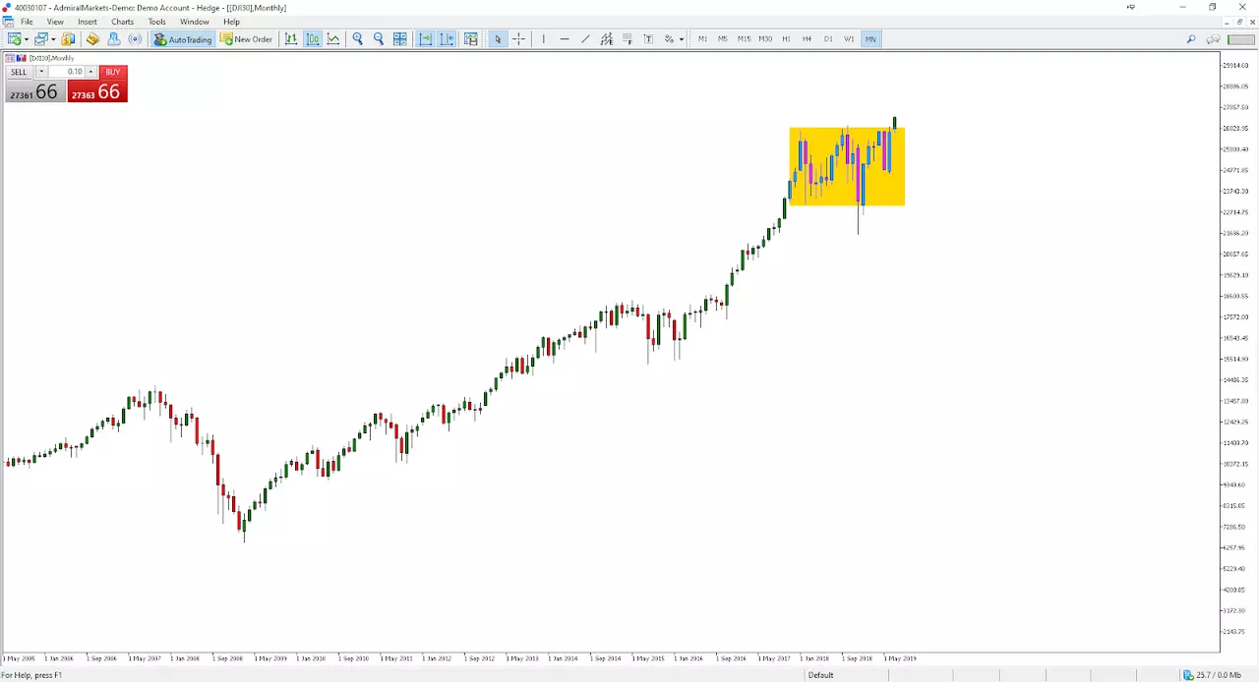Open Market Watch window icon
The height and width of the screenshot is (682, 1259).
tap(68, 39)
